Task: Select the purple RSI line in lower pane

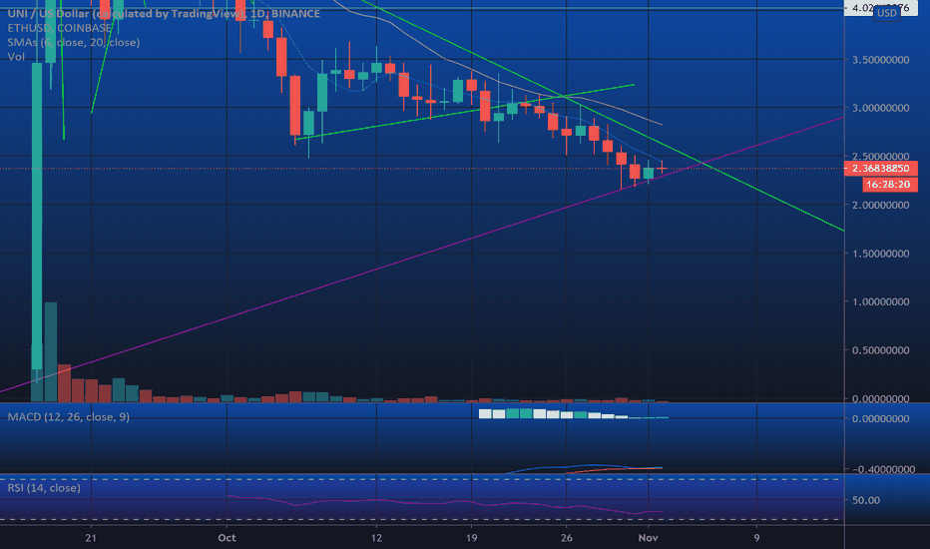Action: (x=445, y=503)
